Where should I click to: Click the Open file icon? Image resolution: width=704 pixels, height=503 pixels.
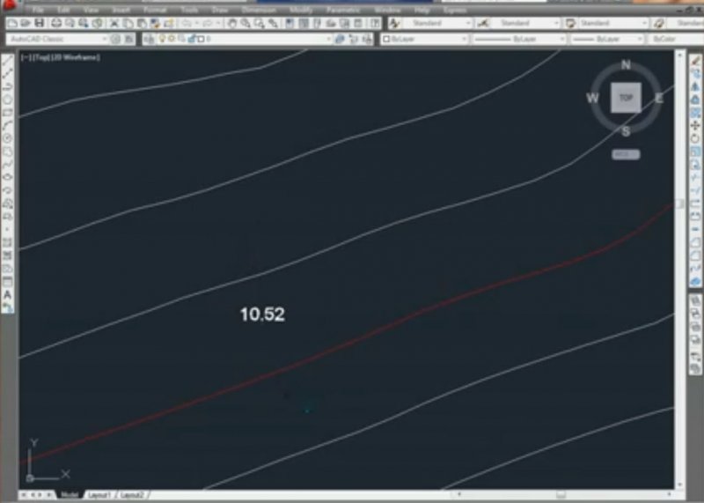26,23
